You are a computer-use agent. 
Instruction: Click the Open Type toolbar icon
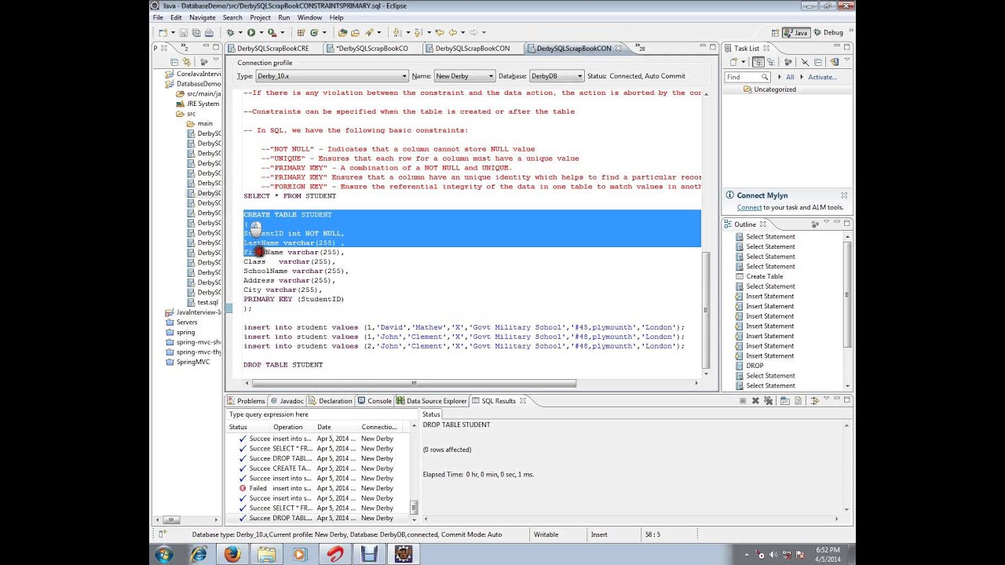[342, 33]
